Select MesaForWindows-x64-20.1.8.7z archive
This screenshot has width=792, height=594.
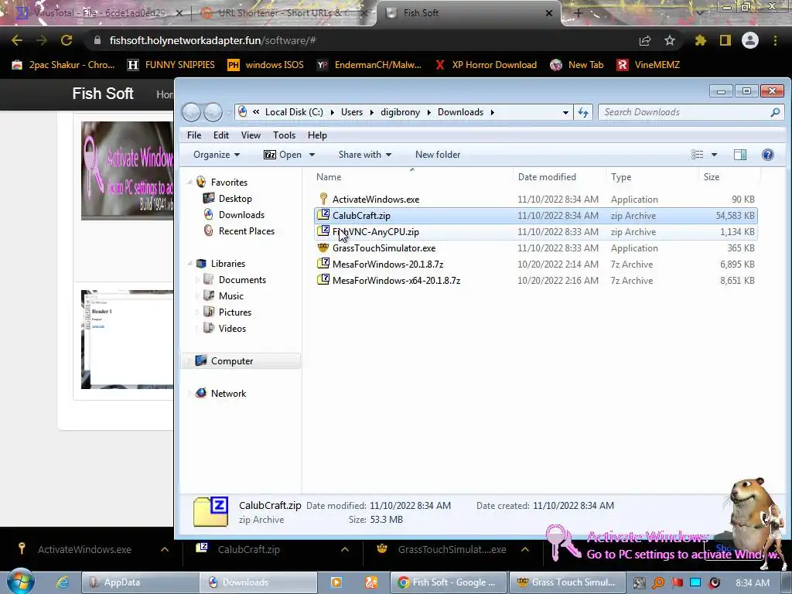[396, 280]
